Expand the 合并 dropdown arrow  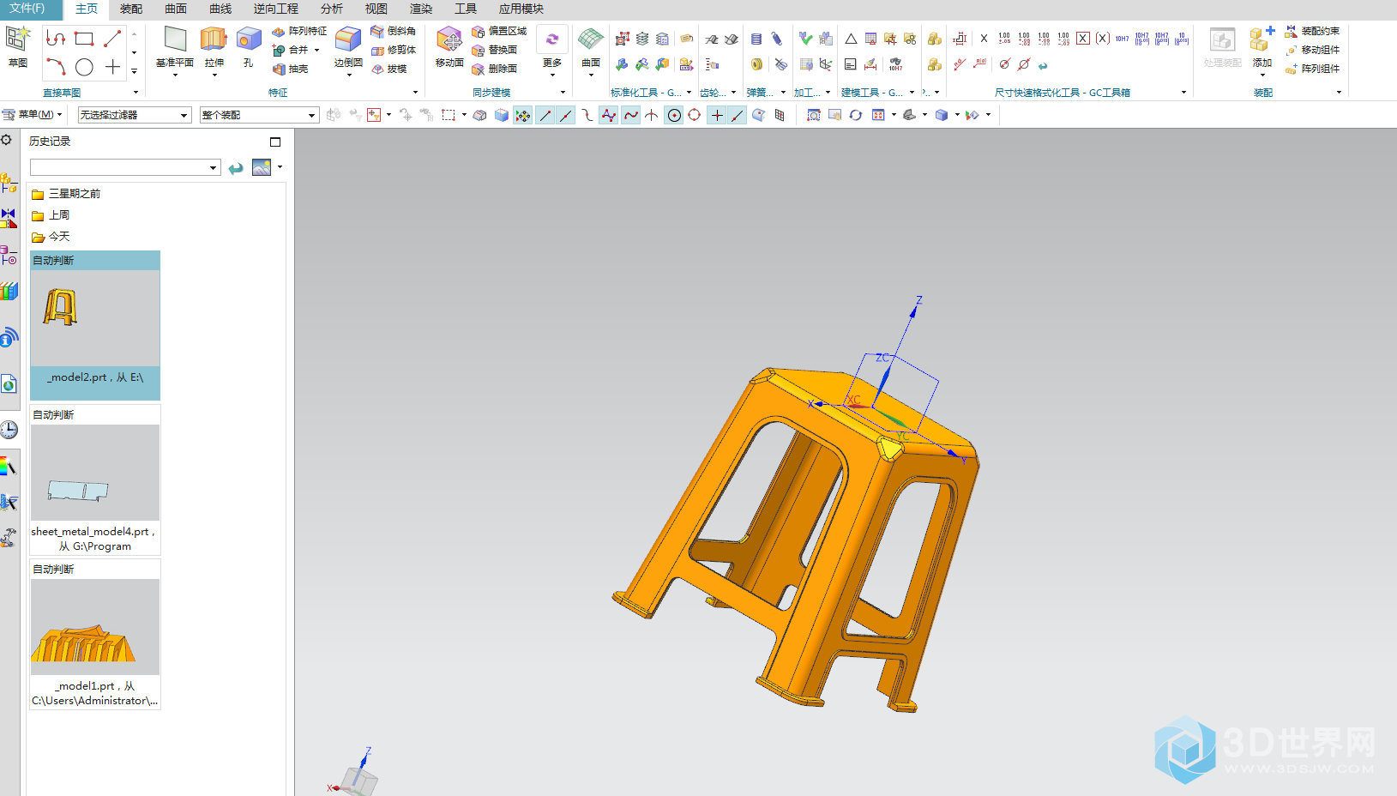[x=316, y=51]
